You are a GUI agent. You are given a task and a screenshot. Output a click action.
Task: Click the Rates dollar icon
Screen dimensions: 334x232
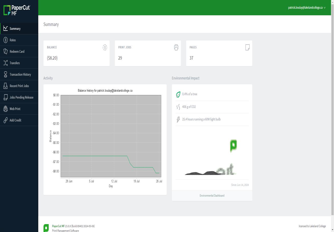click(x=5, y=40)
